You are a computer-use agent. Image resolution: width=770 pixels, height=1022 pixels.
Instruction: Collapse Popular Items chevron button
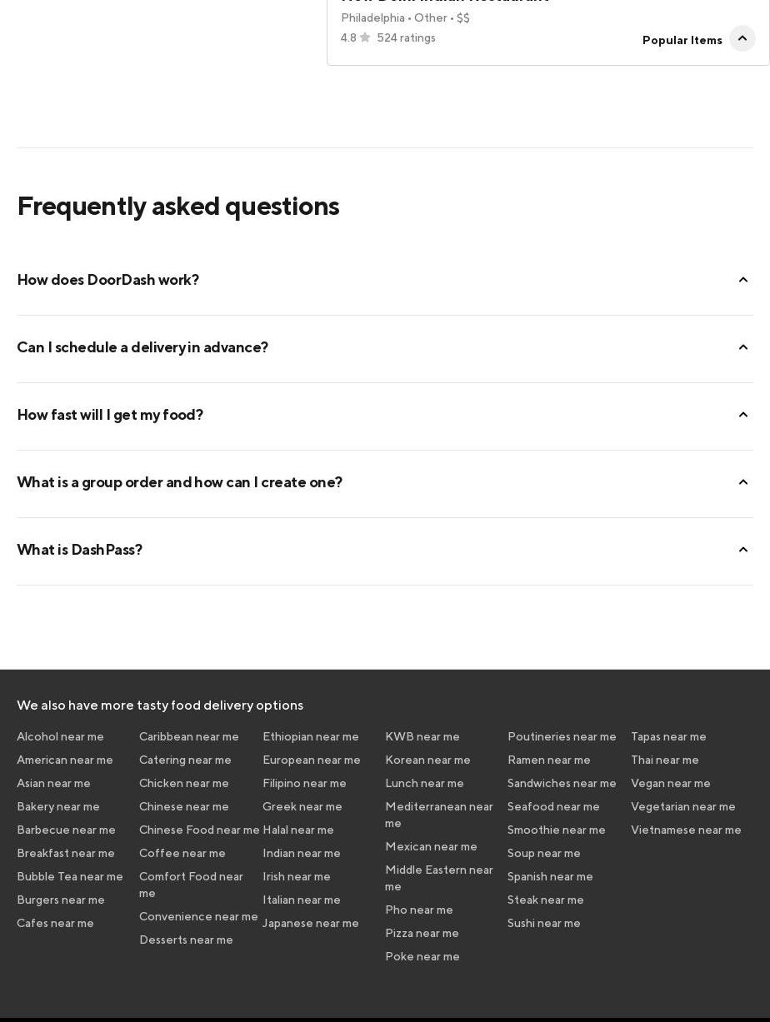(x=742, y=38)
